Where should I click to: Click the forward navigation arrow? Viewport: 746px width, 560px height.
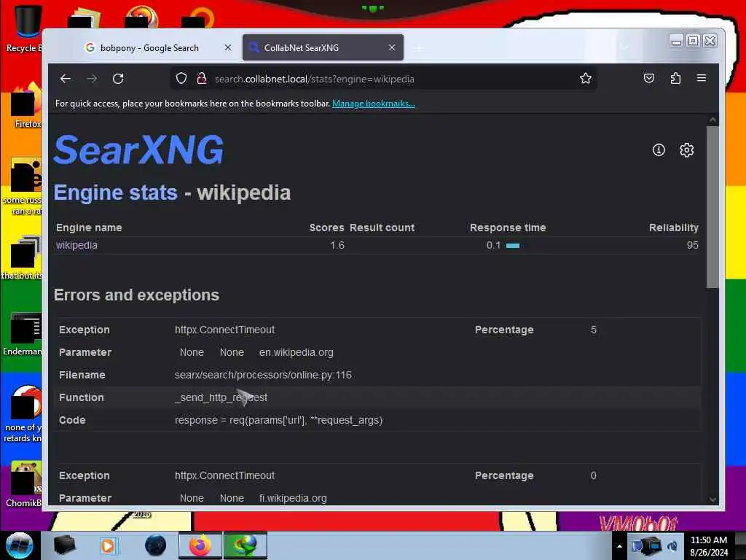pos(92,79)
